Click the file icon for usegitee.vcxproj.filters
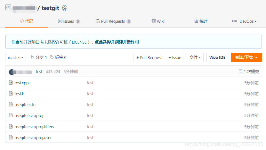The width and height of the screenshot is (266, 150). 11,126
